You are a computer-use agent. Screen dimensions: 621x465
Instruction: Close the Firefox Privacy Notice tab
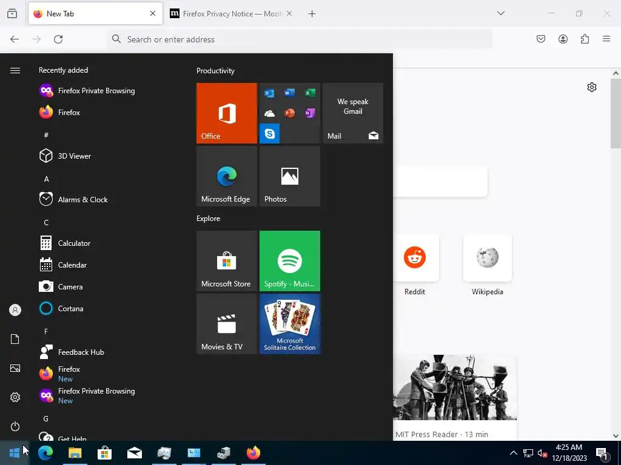pos(289,13)
